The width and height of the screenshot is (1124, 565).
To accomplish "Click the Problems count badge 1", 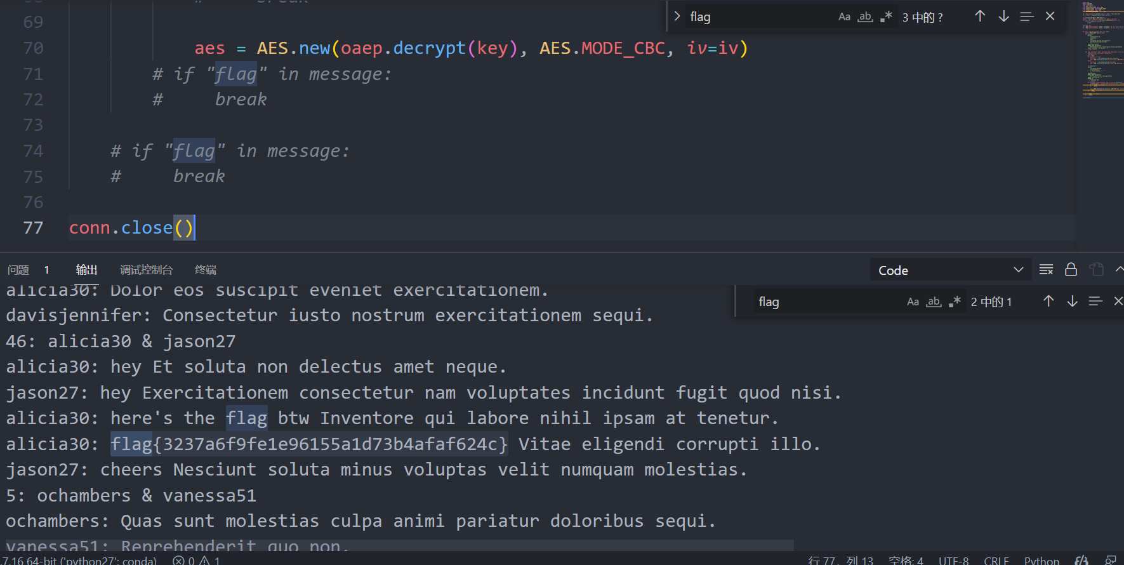I will (46, 270).
